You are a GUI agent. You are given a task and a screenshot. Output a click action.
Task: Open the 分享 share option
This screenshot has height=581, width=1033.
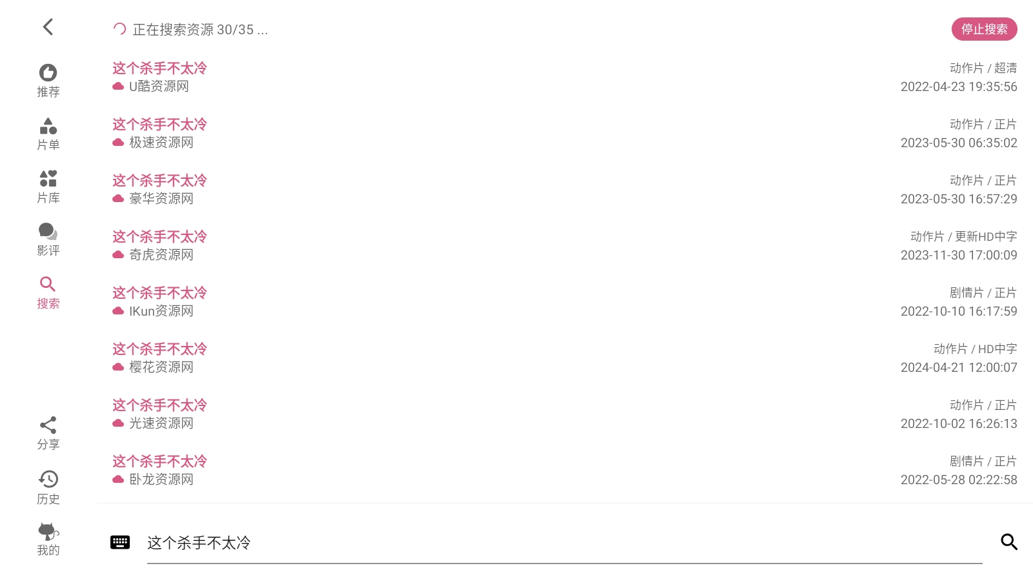pyautogui.click(x=48, y=433)
